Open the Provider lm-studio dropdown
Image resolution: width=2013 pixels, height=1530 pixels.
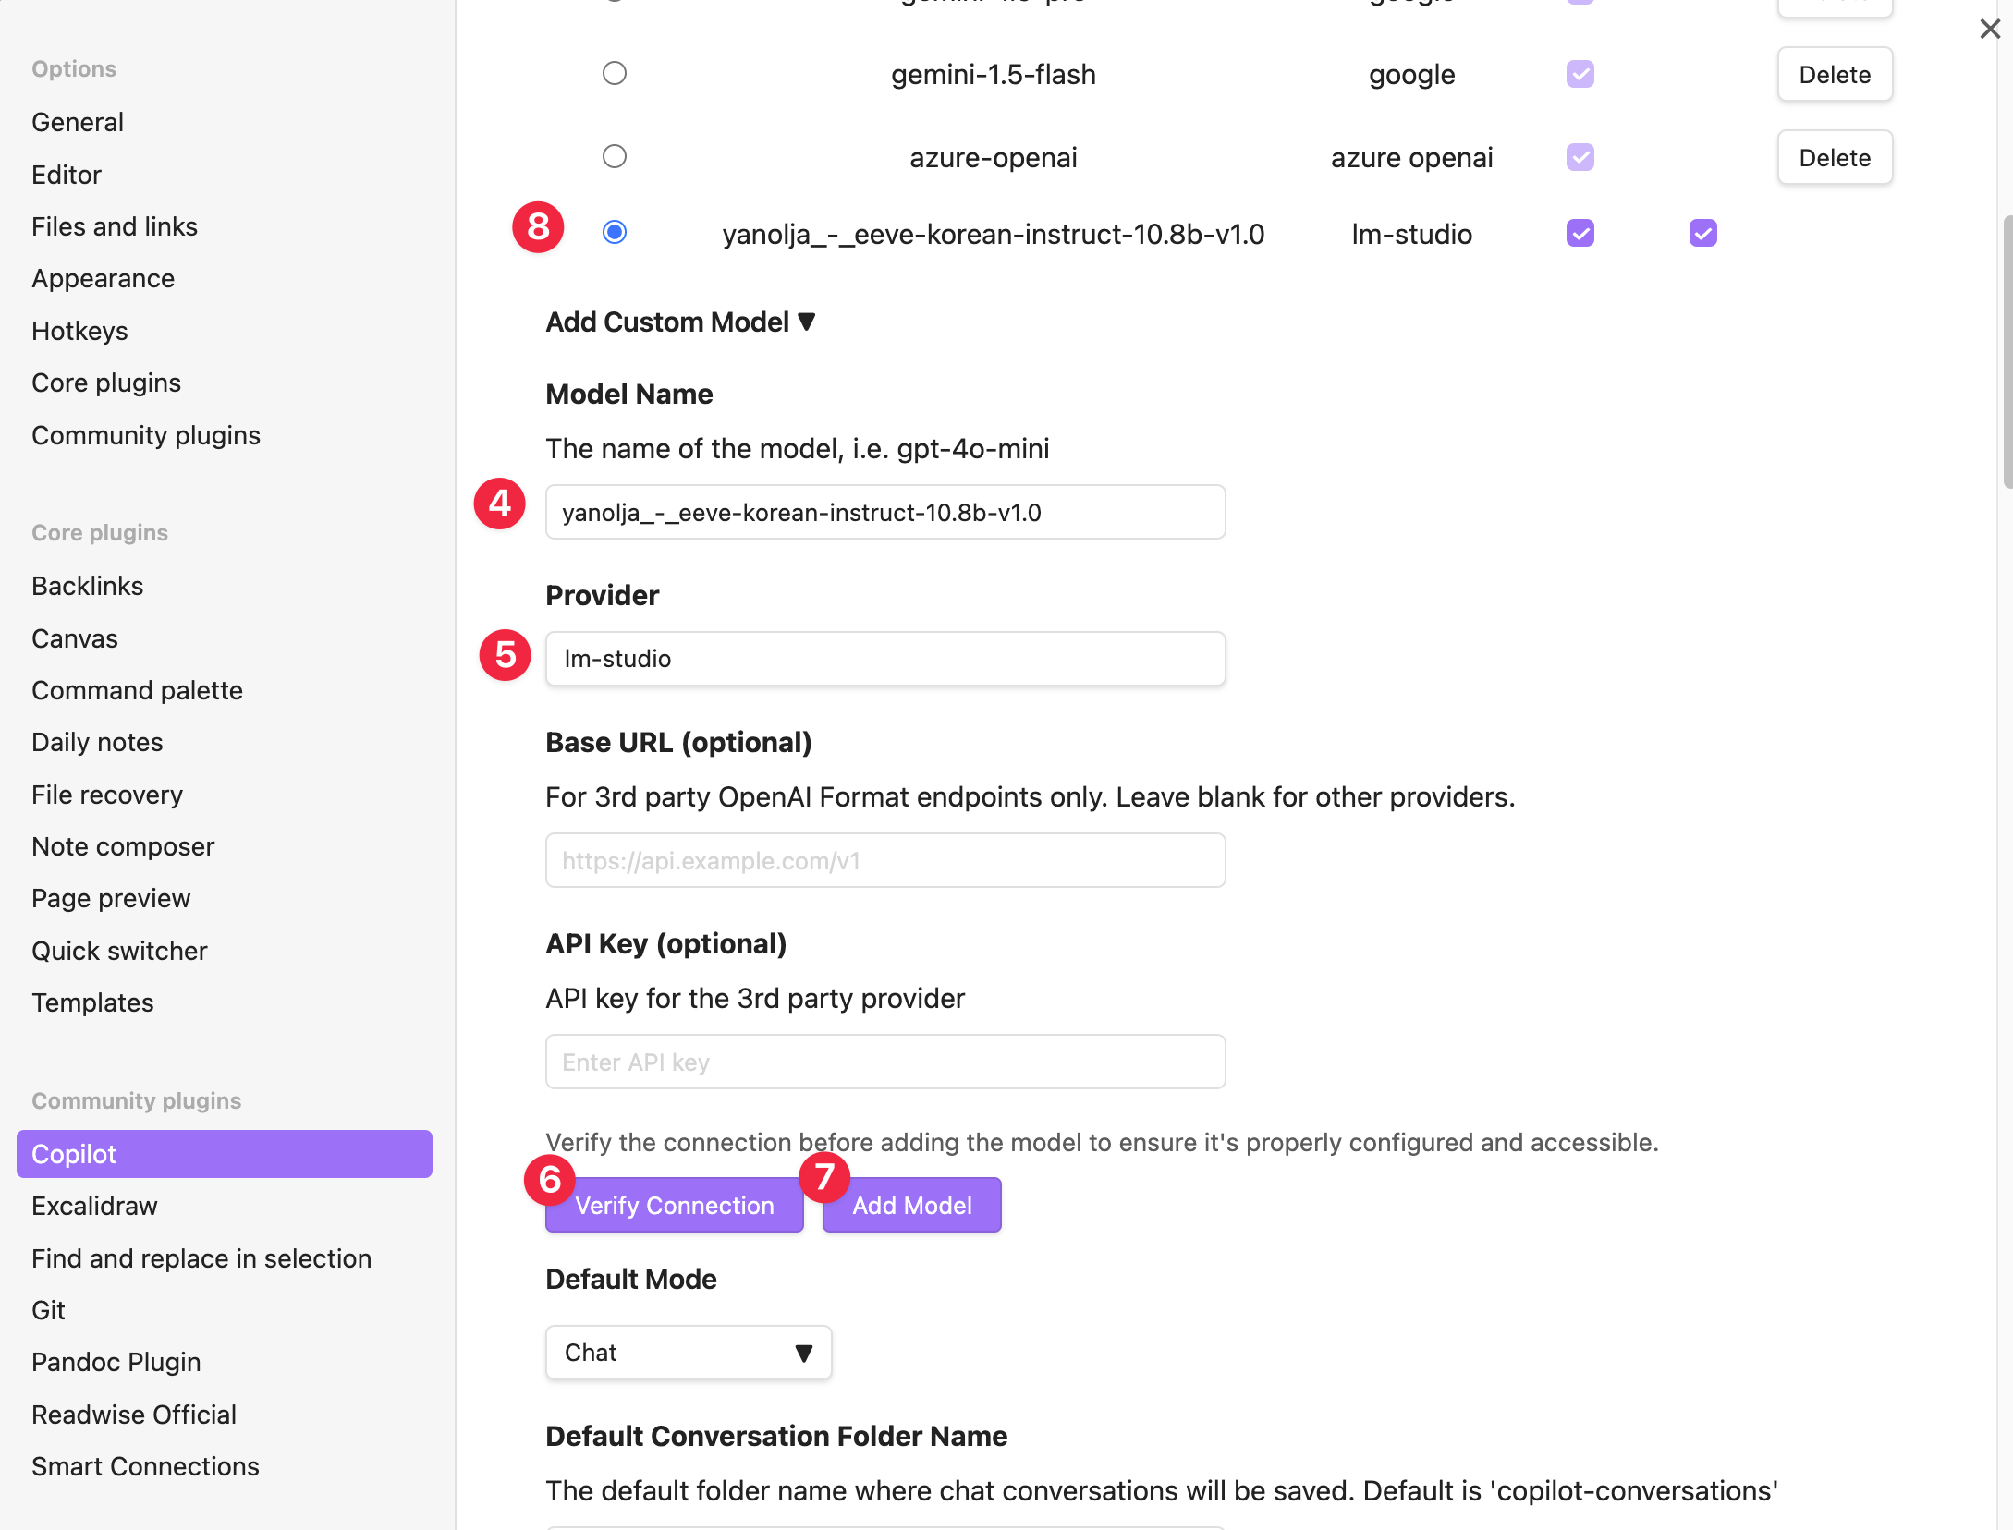tap(884, 659)
